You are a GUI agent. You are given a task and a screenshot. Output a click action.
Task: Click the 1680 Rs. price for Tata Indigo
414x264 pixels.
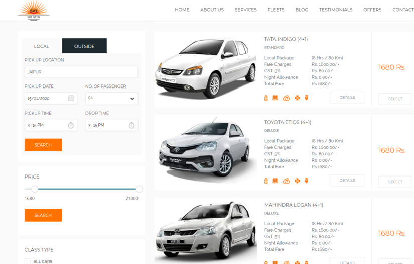pyautogui.click(x=392, y=67)
